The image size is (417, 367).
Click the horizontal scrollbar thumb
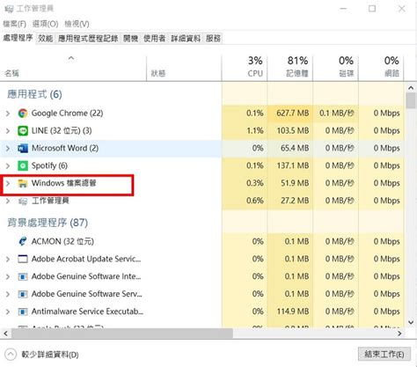(121, 334)
